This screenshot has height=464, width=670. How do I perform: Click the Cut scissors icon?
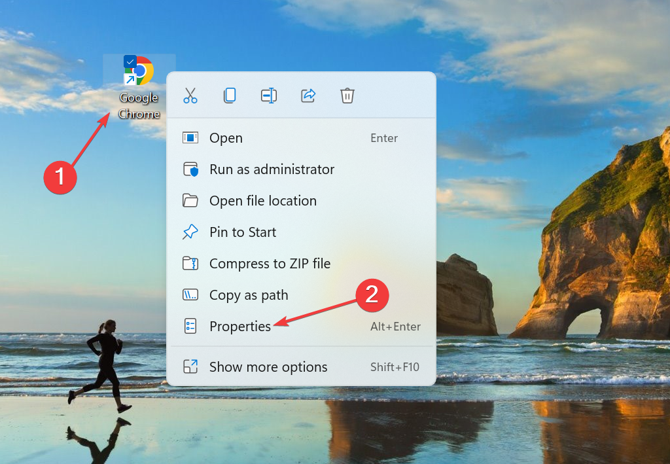pyautogui.click(x=190, y=96)
